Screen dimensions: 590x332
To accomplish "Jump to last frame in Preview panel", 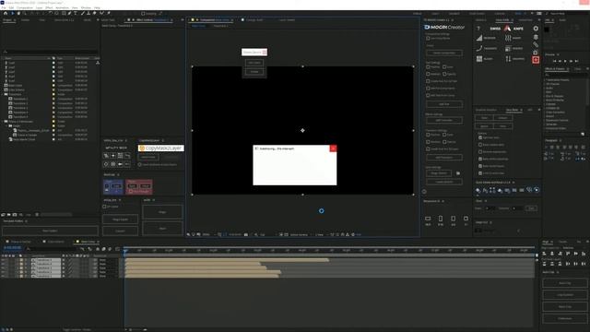I will pyautogui.click(x=576, y=61).
